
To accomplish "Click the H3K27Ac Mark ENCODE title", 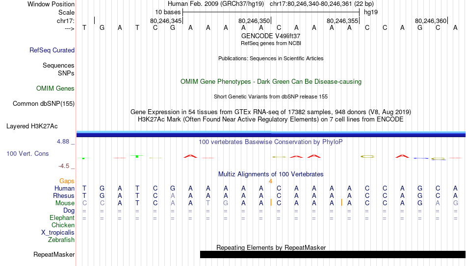I will click(x=271, y=120).
